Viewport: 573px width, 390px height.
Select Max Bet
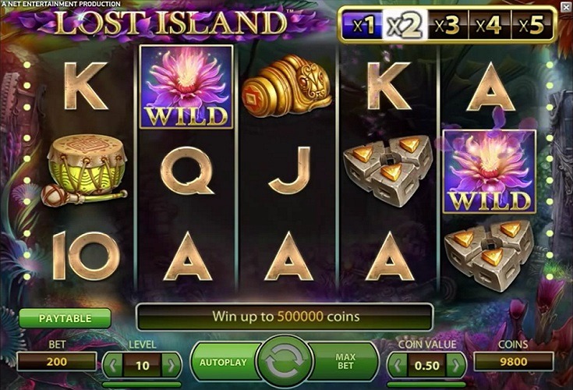click(345, 361)
